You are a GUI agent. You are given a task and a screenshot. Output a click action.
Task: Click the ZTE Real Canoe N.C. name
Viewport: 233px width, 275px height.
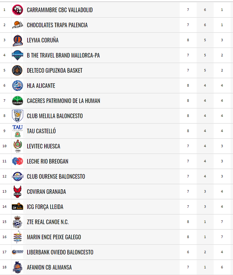point(48,222)
